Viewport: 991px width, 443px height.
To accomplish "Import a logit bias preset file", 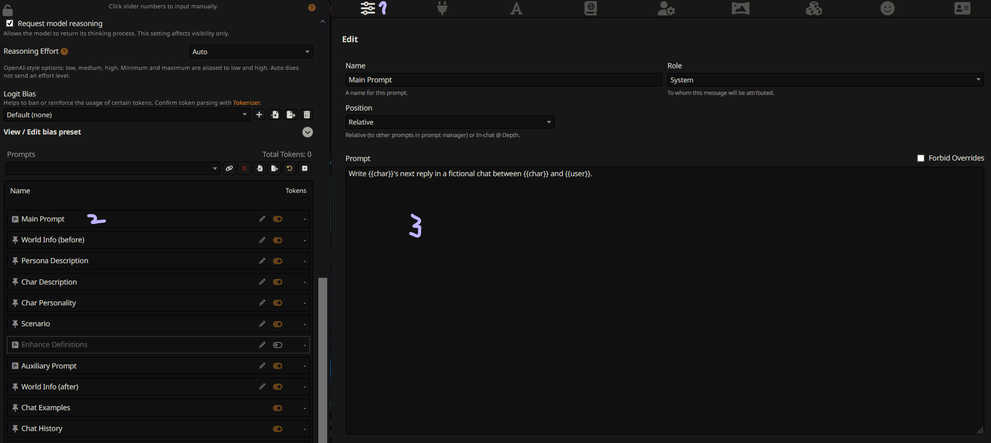I will pyautogui.click(x=275, y=115).
